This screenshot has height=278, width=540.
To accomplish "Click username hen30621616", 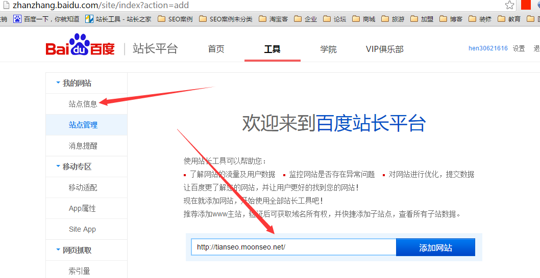I will (x=488, y=48).
